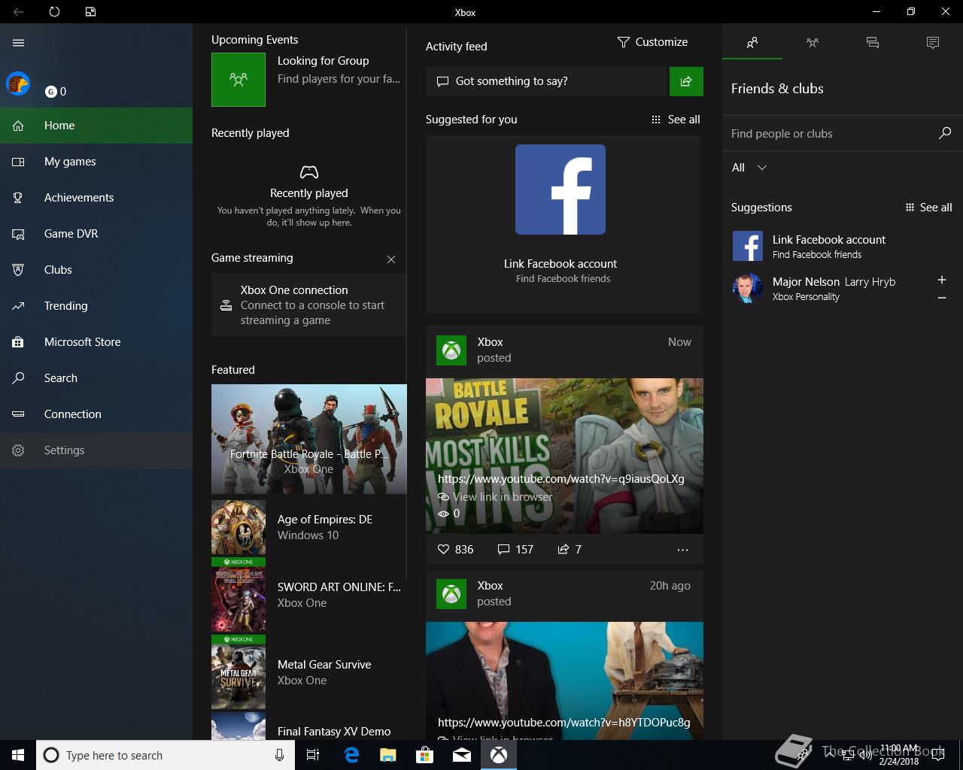Image resolution: width=963 pixels, height=770 pixels.
Task: Click Customize activity feed filter
Action: click(x=652, y=42)
